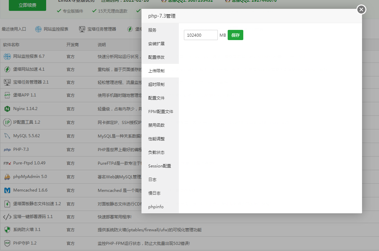Click the 系统防火墙 3.1 name
This screenshot has width=379, height=251.
click(x=27, y=230)
